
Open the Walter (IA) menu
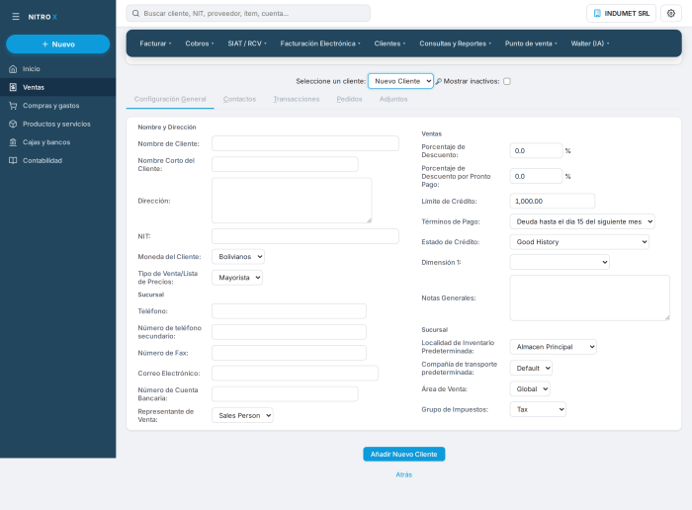pyautogui.click(x=589, y=43)
